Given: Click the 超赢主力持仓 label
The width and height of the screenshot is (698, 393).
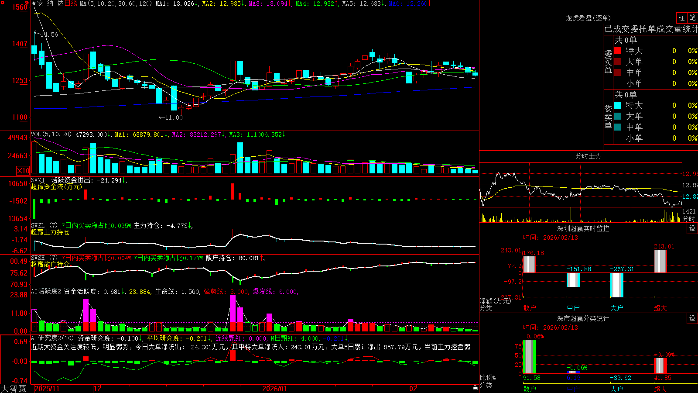Looking at the screenshot, I should tap(50, 232).
